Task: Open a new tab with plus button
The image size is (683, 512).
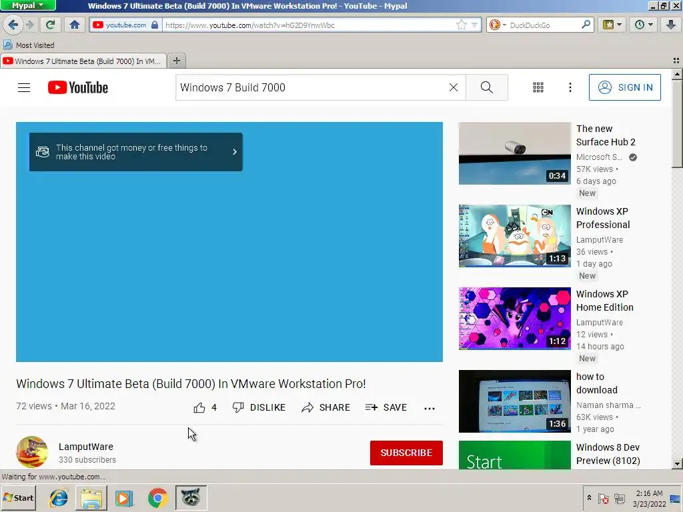Action: pos(176,61)
